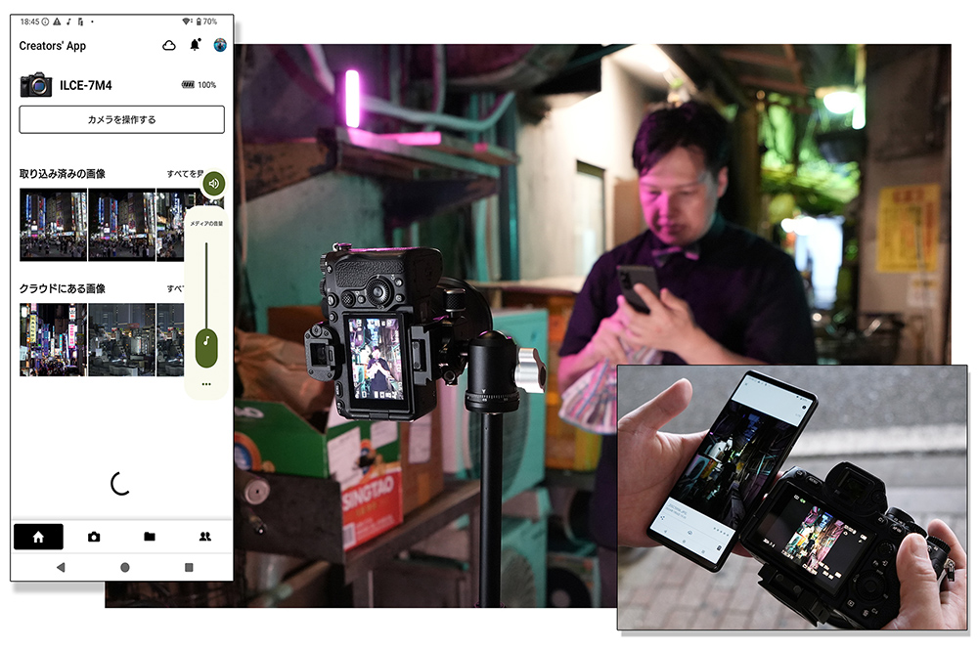Screen dimensions: 978x651
Task: Open すべて link beside クラウドにある画像
Action: pos(176,289)
